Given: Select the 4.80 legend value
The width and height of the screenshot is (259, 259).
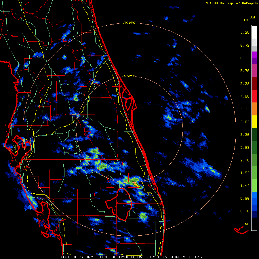Looking at the screenshot, I should 245,96.
